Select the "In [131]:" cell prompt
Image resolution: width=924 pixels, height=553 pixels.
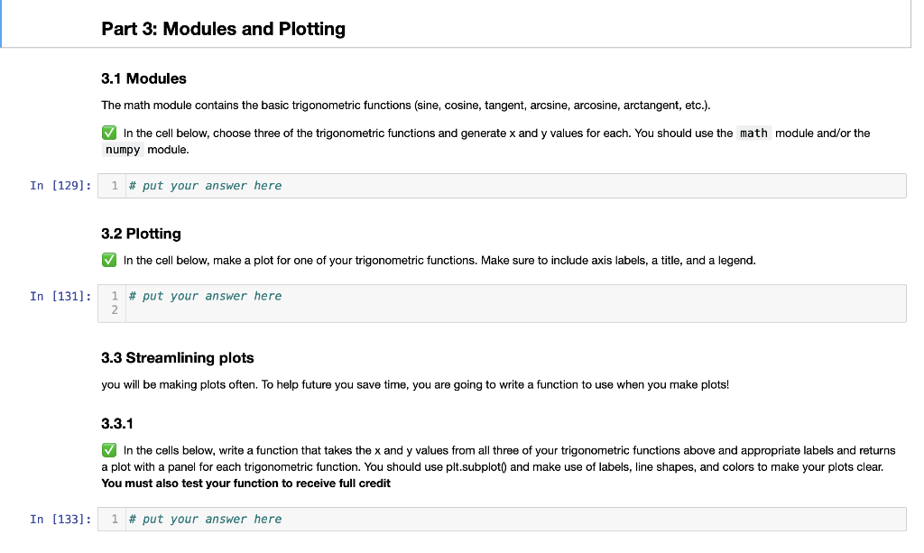[x=60, y=296]
